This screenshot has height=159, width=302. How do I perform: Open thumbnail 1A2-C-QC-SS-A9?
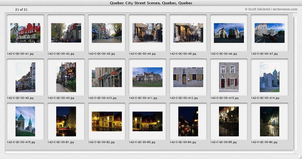(66, 77)
